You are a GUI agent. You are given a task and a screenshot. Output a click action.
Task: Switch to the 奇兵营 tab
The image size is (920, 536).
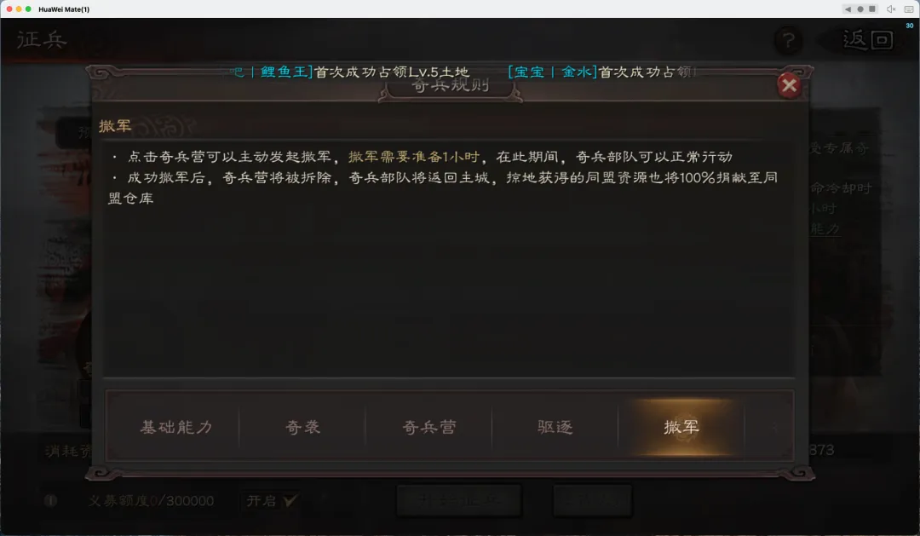click(428, 427)
